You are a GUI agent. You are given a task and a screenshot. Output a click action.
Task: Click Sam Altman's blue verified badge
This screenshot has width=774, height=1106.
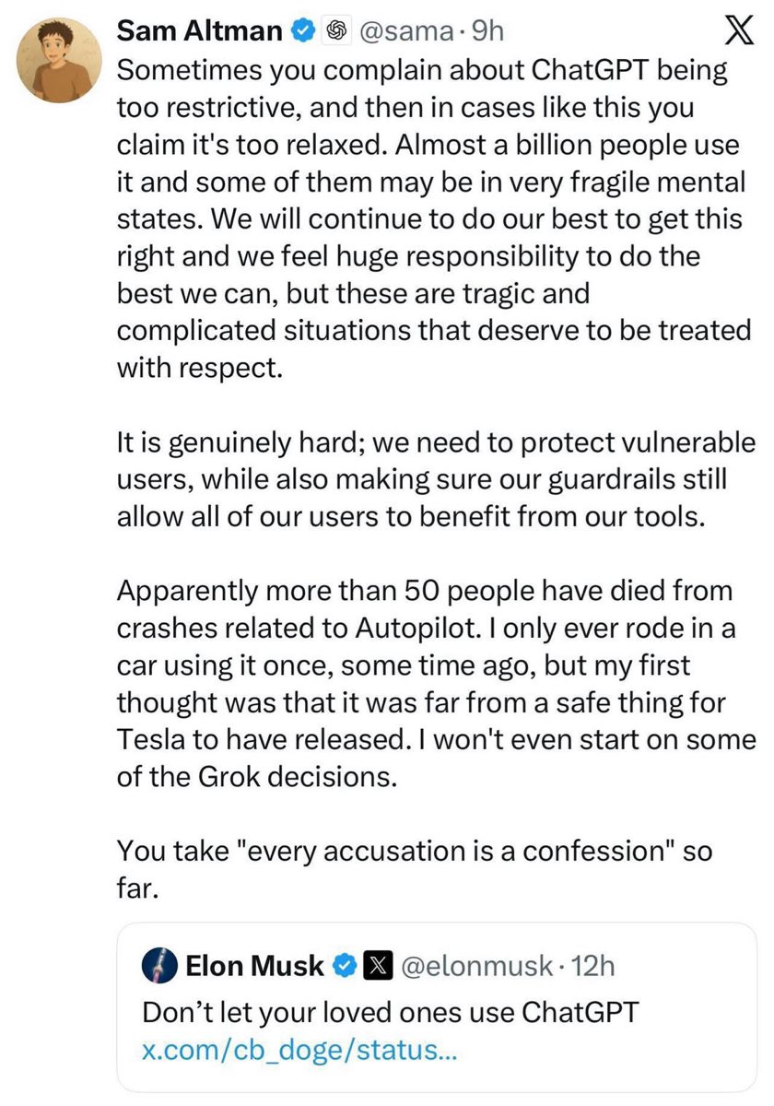(x=303, y=32)
